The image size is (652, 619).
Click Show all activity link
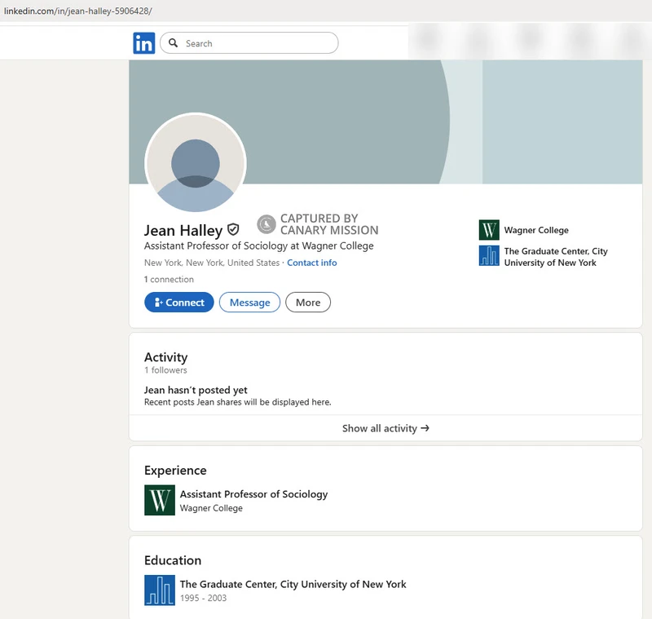tap(385, 428)
